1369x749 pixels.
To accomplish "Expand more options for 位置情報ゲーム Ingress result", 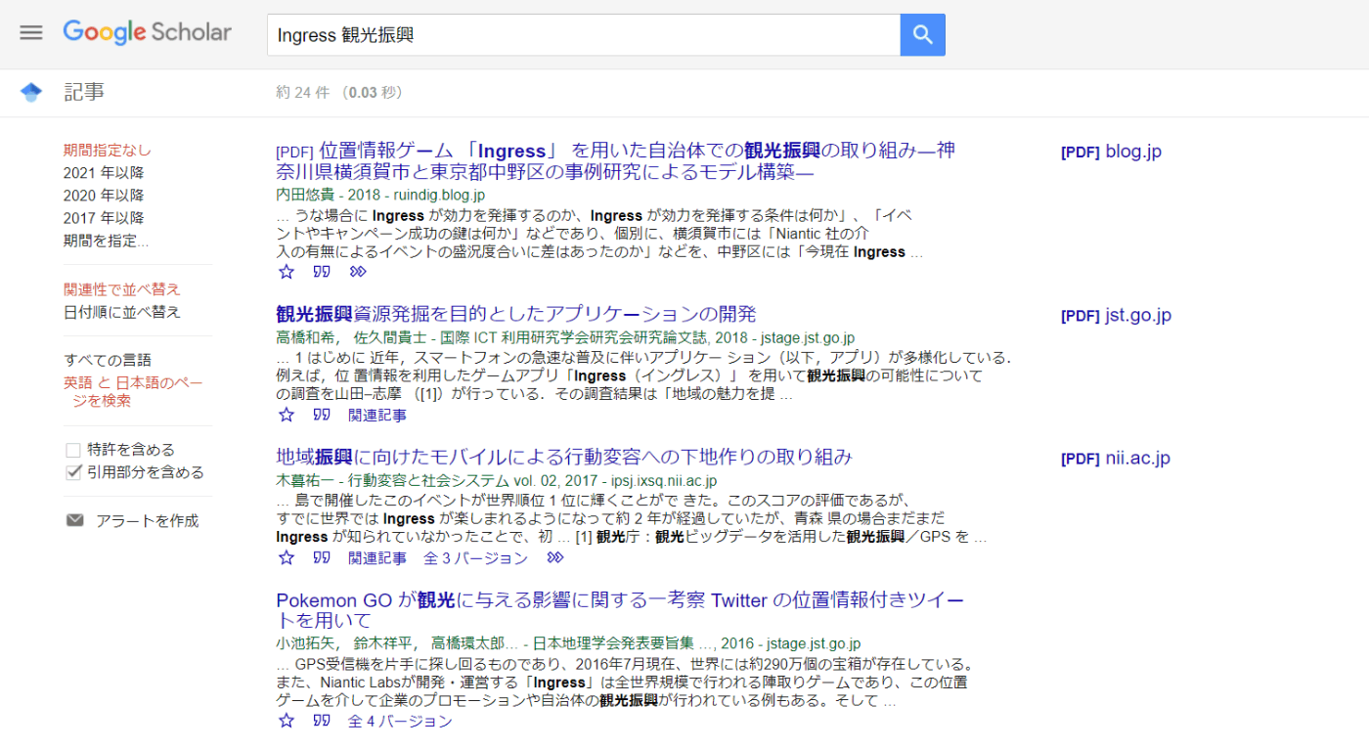I will click(x=358, y=272).
